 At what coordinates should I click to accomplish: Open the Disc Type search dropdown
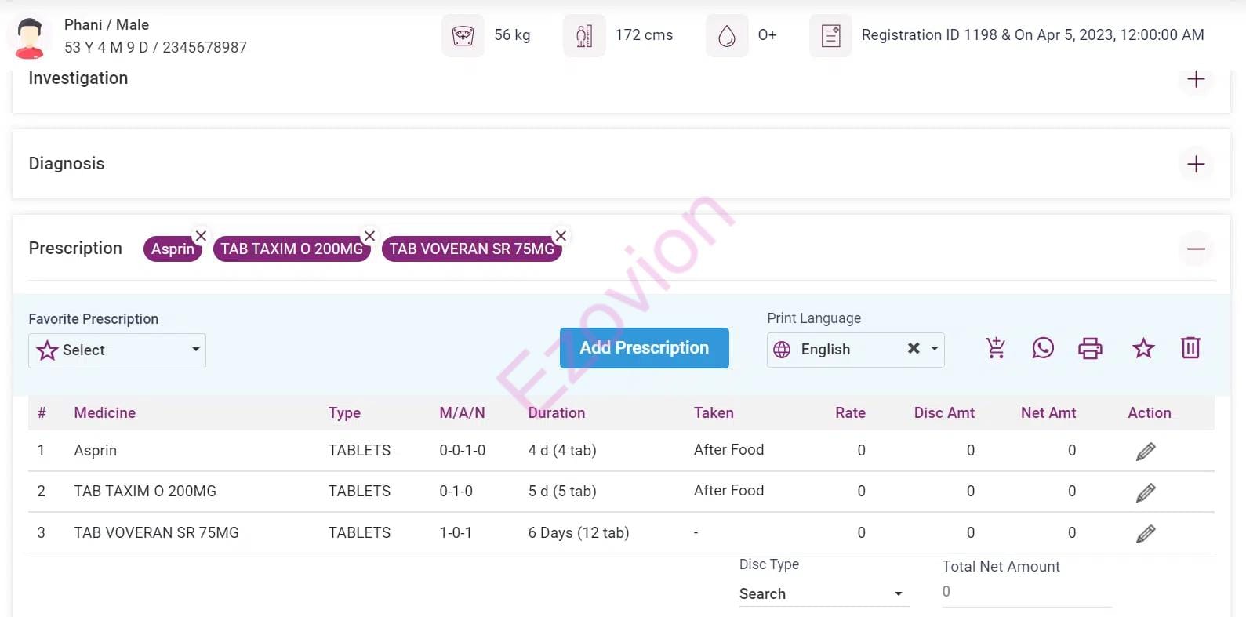823,593
